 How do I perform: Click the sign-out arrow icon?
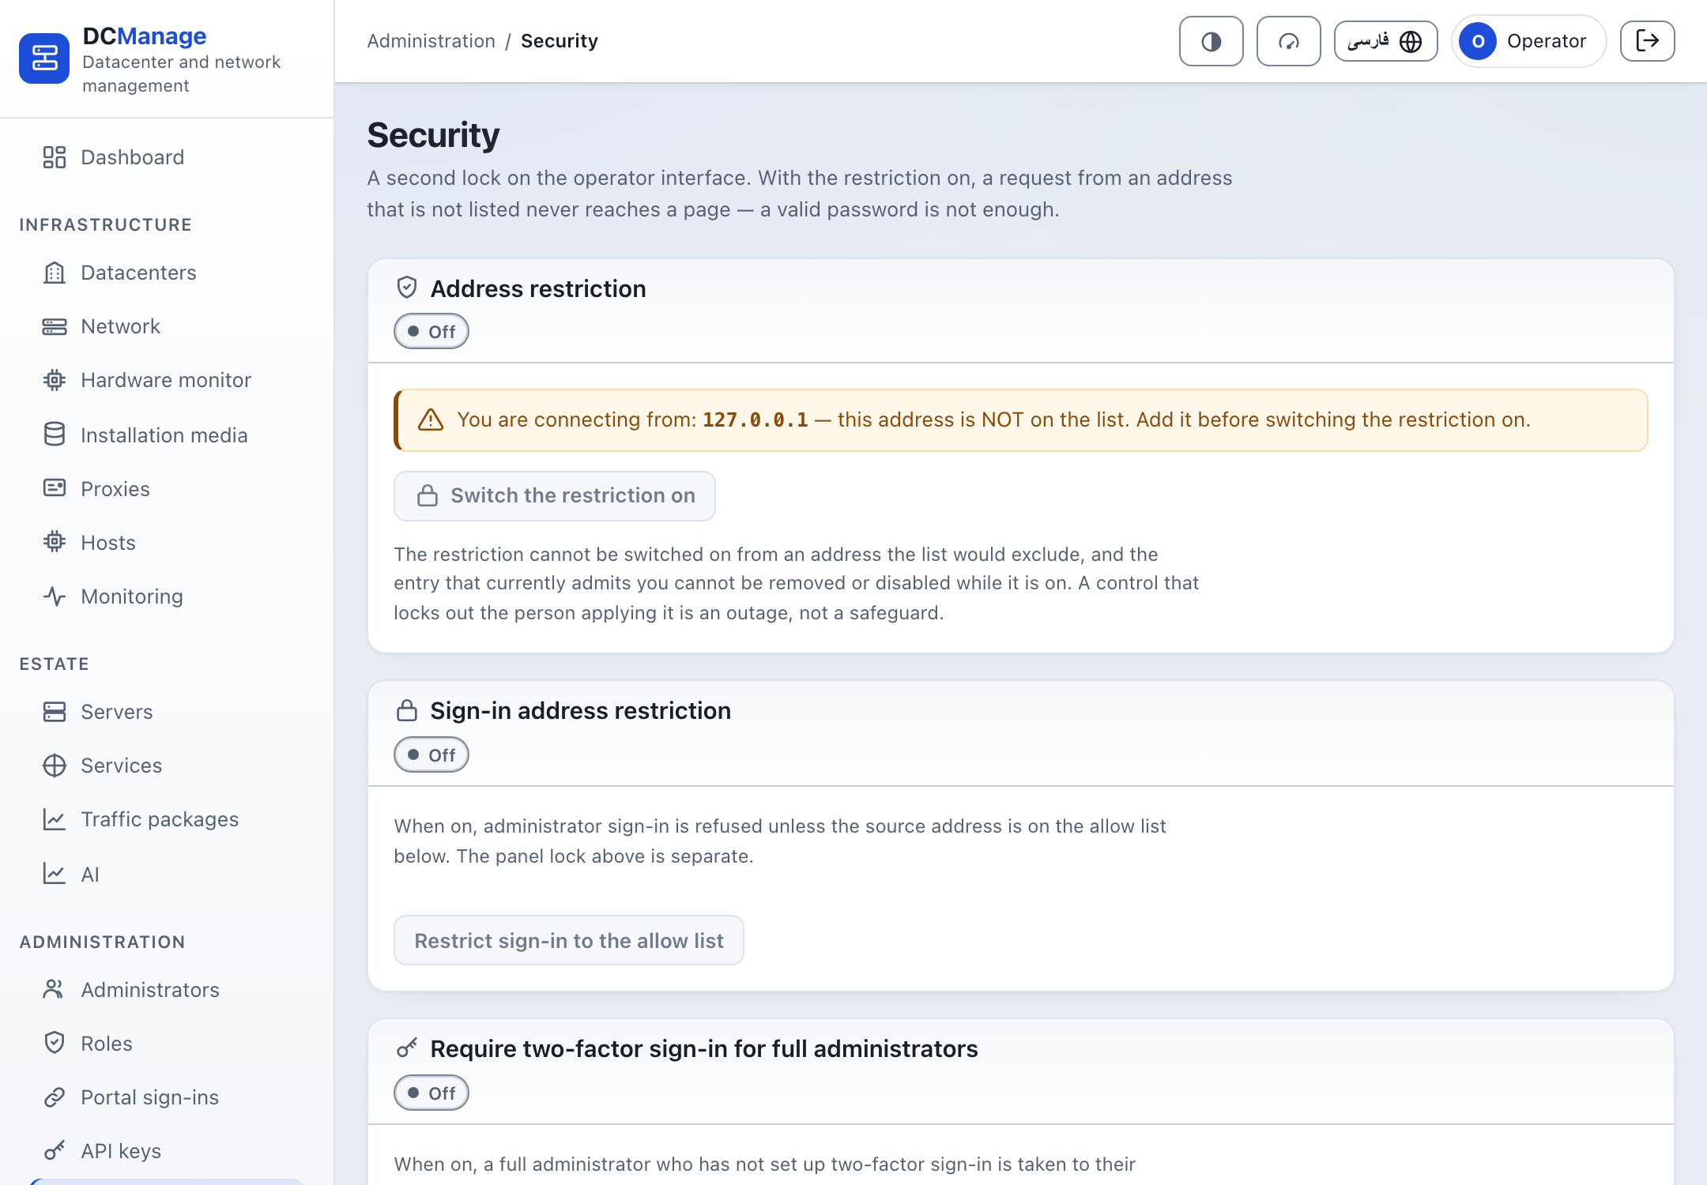(x=1647, y=41)
